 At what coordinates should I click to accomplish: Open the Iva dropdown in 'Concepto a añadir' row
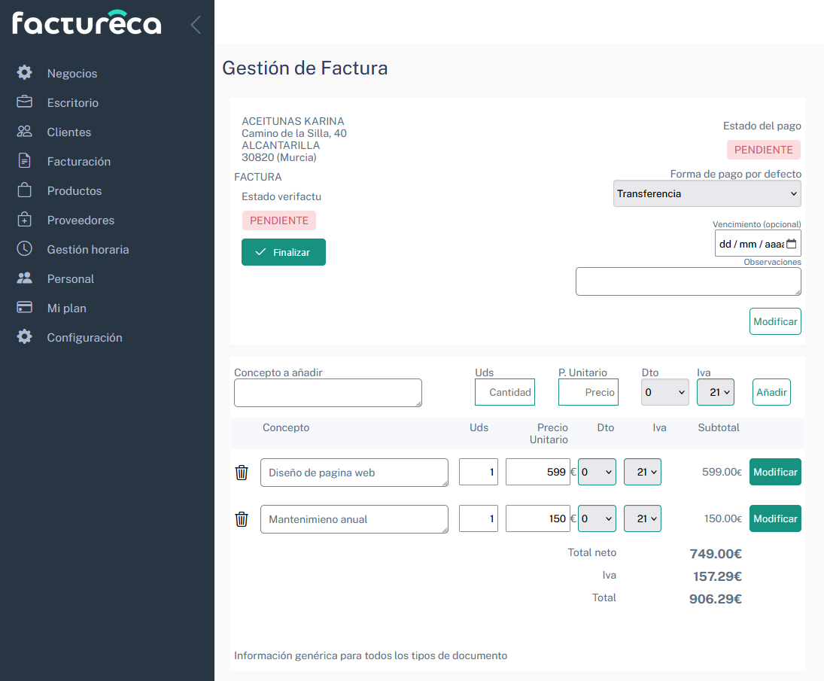(x=715, y=392)
